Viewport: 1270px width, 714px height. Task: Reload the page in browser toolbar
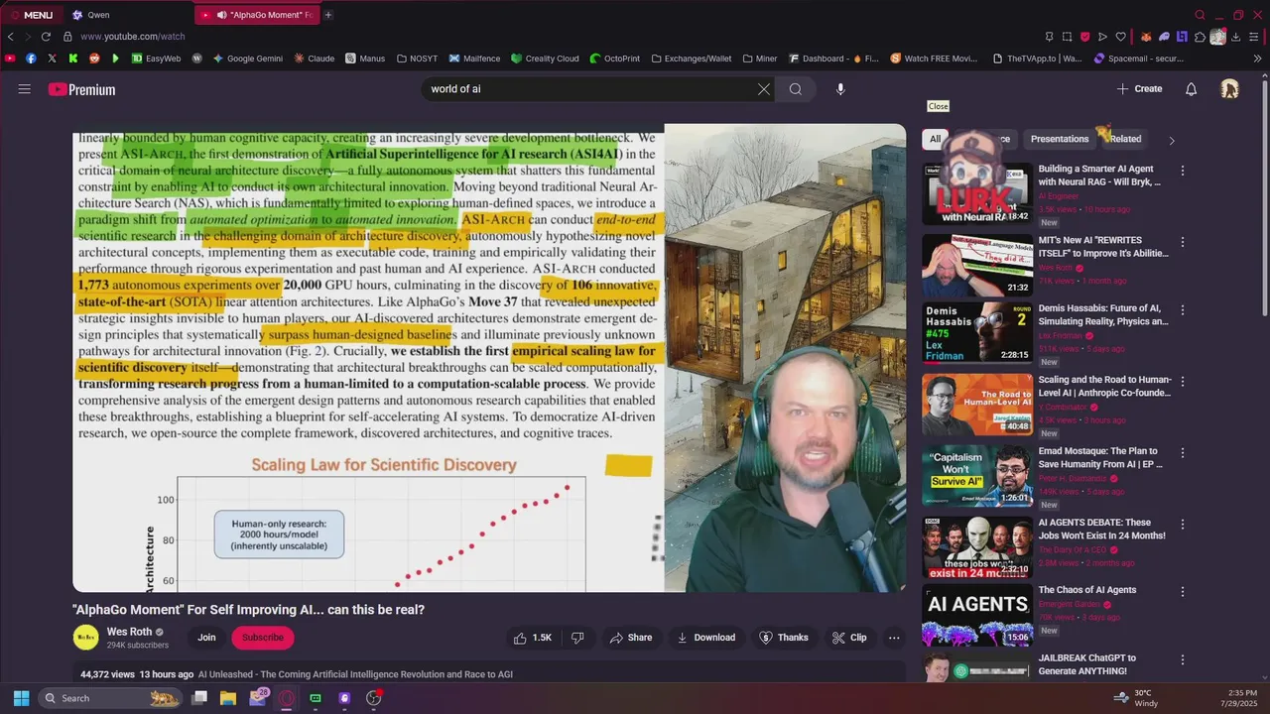pos(46,37)
